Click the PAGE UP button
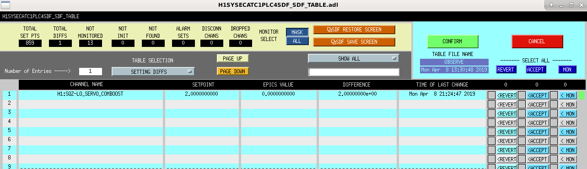587x169 pixels. 232,58
